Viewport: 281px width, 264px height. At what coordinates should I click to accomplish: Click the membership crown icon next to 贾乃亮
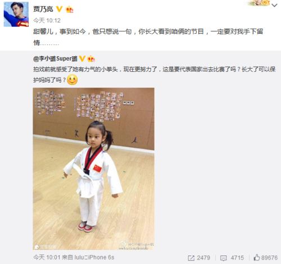(x=70, y=10)
